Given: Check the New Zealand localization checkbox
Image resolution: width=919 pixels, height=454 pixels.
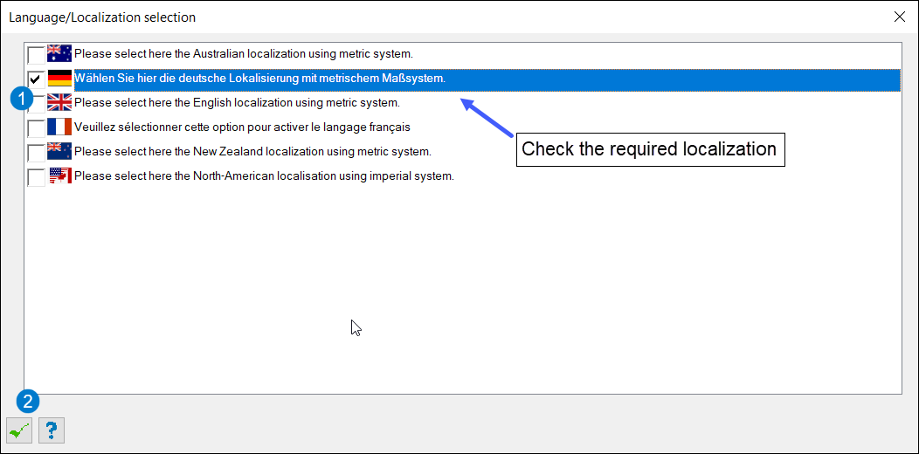Looking at the screenshot, I should (36, 152).
